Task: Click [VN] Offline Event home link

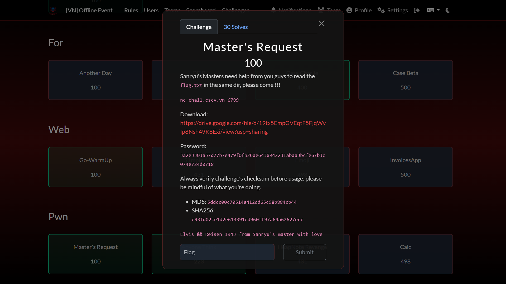Action: coord(89,10)
